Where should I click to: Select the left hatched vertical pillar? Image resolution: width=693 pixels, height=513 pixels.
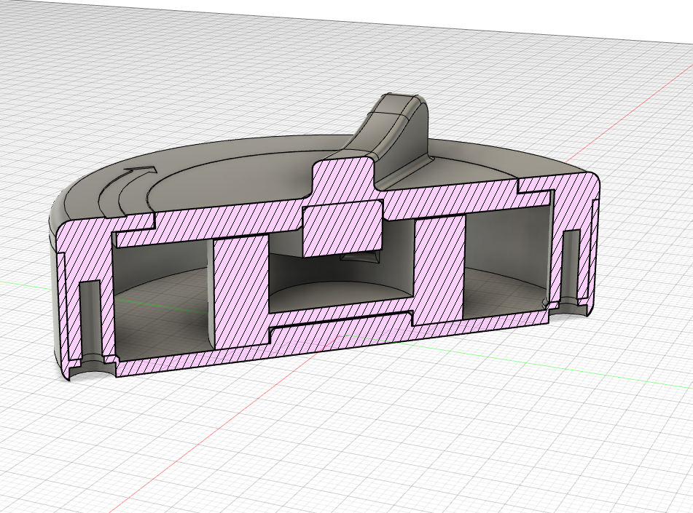[x=240, y=287]
